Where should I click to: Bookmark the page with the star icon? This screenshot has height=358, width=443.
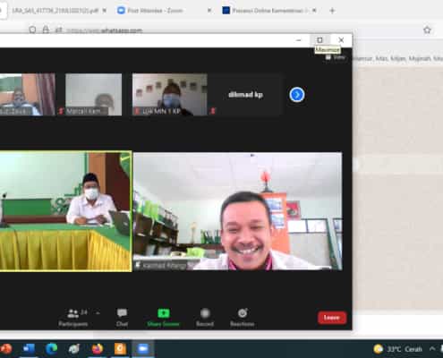427,30
